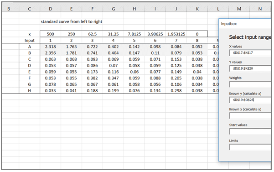This screenshot has height=172, width=274.
Task: Click the Y values input field
Action: pos(251,68)
